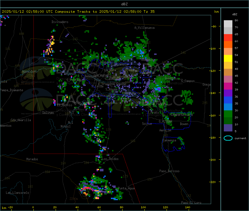The height and width of the screenshot is (211, 249).
Task: Click the slate 5-10 dBZ legend swatch
Action: point(228,128)
